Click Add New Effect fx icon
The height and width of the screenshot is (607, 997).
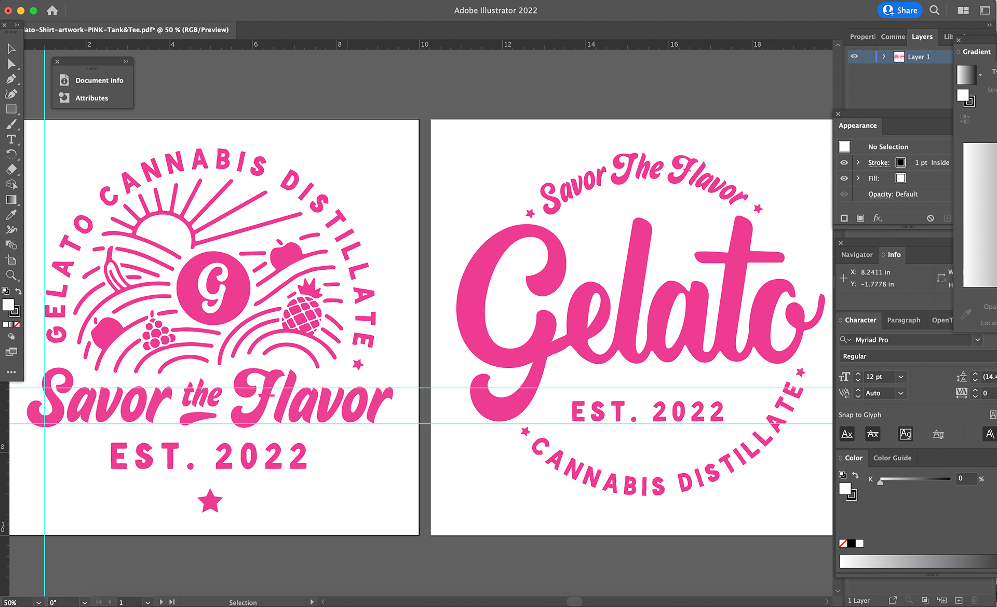[x=878, y=218]
